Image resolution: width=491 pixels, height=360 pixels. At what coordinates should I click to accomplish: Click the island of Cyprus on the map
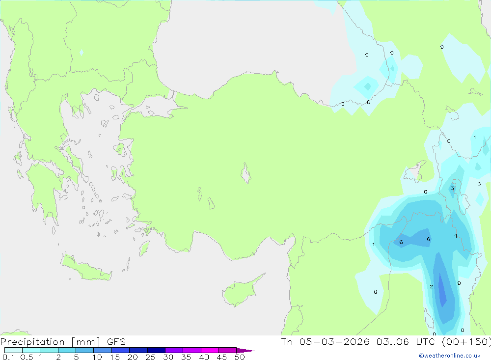click(x=241, y=292)
